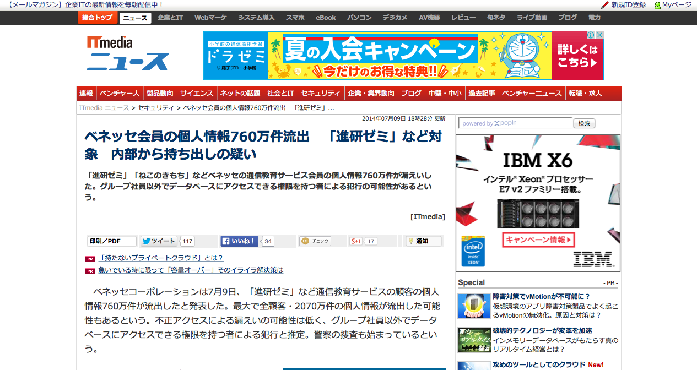
Task: Select the 企業・業界動向 category tab
Action: click(371, 94)
